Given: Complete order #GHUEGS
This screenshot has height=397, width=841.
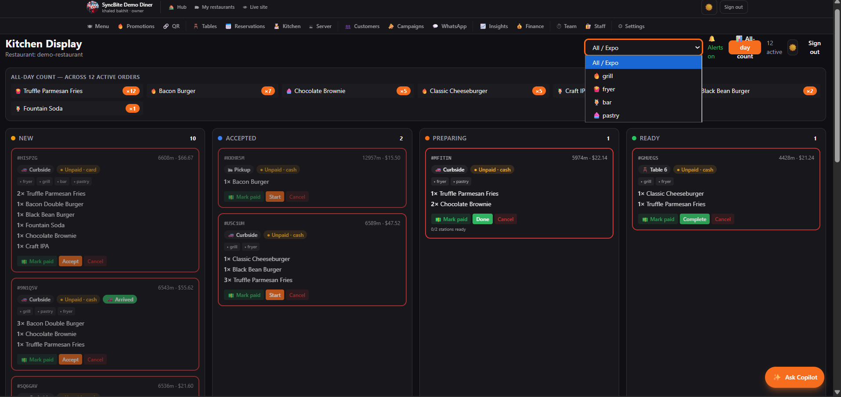Looking at the screenshot, I should [695, 219].
